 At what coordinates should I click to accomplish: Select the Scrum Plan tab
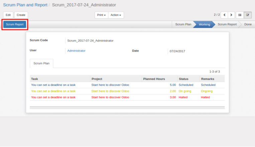[41, 63]
